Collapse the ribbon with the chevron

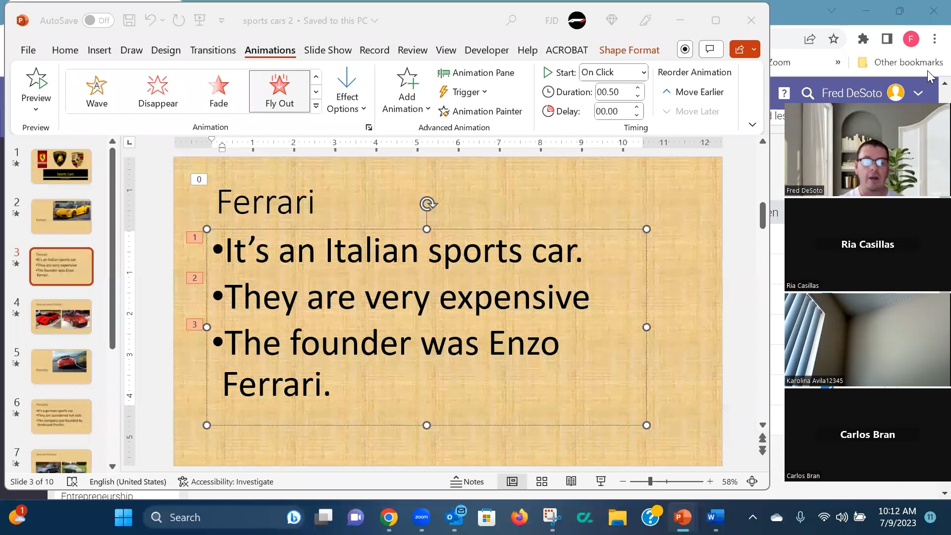752,124
